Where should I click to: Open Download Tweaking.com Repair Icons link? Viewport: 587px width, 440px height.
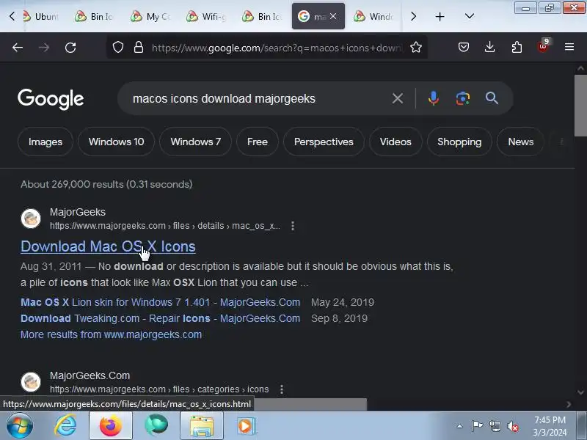pyautogui.click(x=160, y=318)
